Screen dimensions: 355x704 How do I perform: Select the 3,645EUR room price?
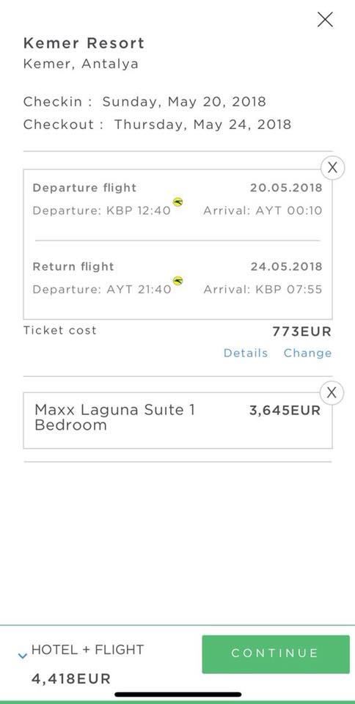285,411
